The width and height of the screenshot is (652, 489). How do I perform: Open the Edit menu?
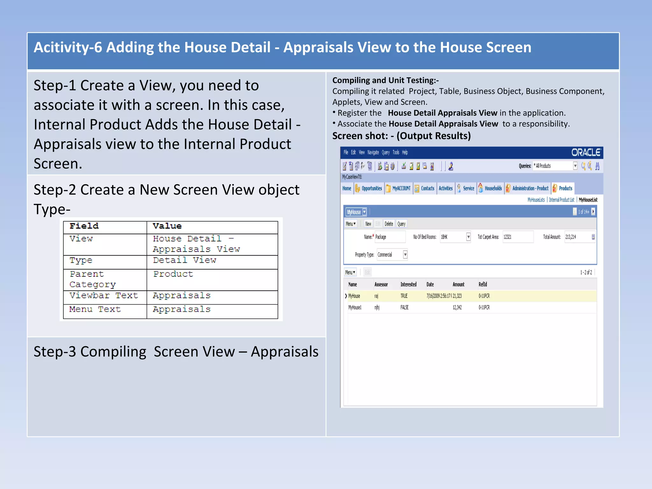353,152
